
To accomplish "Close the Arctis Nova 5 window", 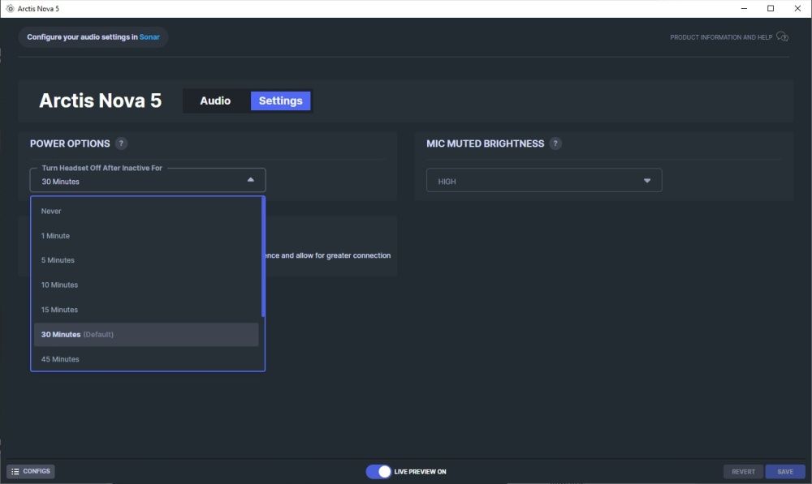I will coord(797,8).
